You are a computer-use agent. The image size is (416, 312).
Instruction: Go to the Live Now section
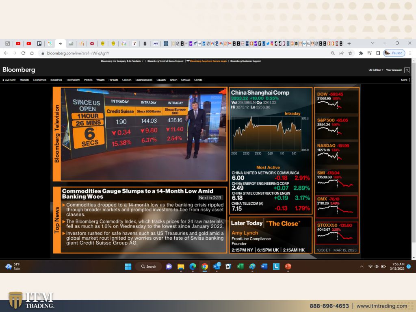[9, 80]
